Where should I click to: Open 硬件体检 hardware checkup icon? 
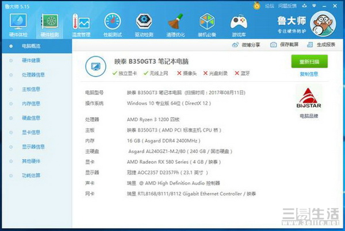(18, 25)
